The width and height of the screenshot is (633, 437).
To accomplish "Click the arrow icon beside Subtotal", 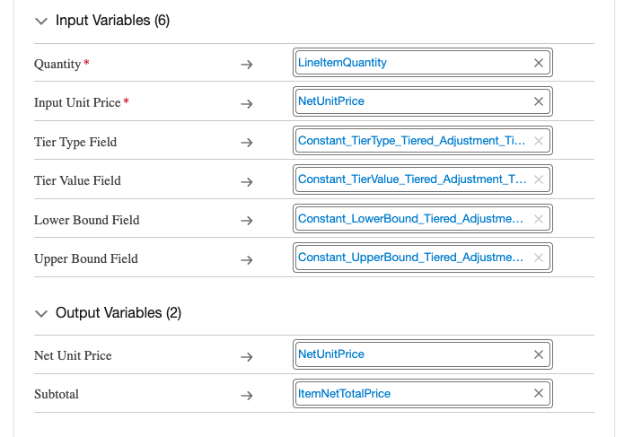I will pos(247,395).
